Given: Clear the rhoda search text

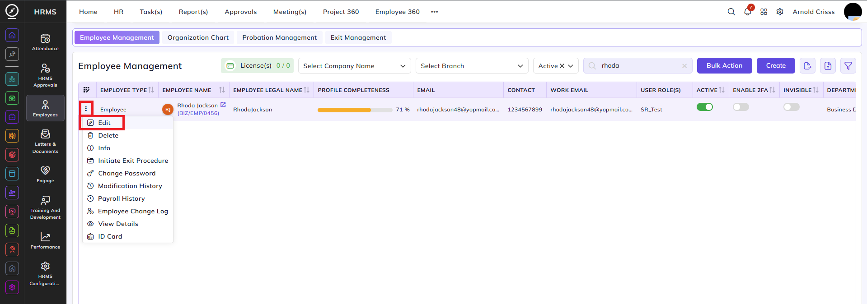Looking at the screenshot, I should pyautogui.click(x=684, y=66).
